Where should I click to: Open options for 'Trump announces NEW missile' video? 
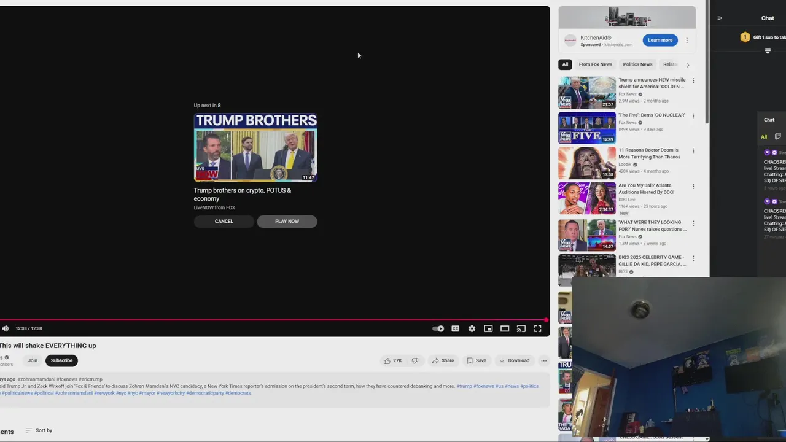693,80
